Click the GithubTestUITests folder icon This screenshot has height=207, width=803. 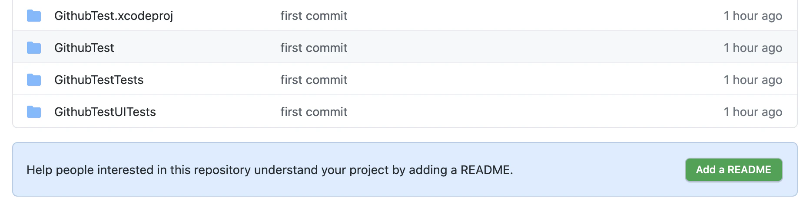(34, 112)
